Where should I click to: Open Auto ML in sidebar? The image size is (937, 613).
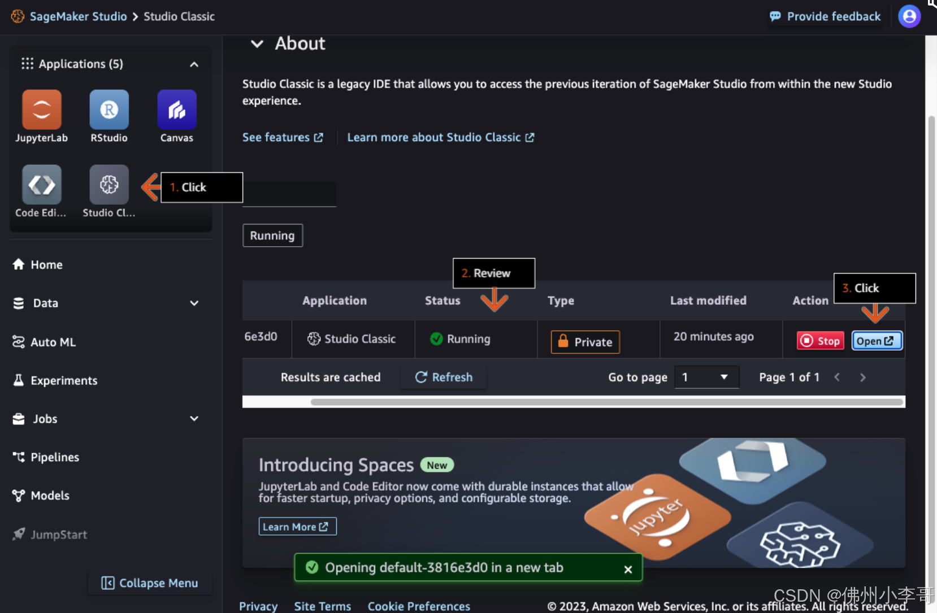click(44, 342)
